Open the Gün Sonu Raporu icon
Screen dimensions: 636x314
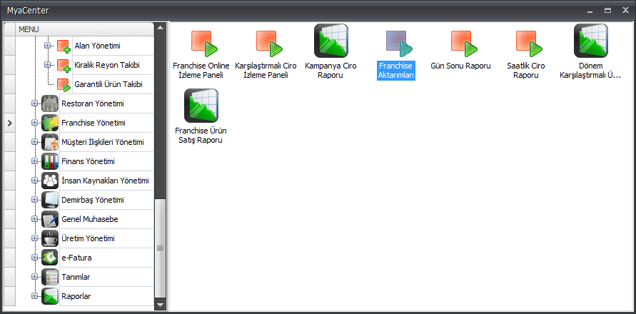coord(463,43)
